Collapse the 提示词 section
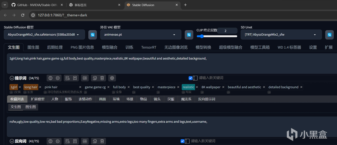Screen dimensions: 337x145 point(12,78)
